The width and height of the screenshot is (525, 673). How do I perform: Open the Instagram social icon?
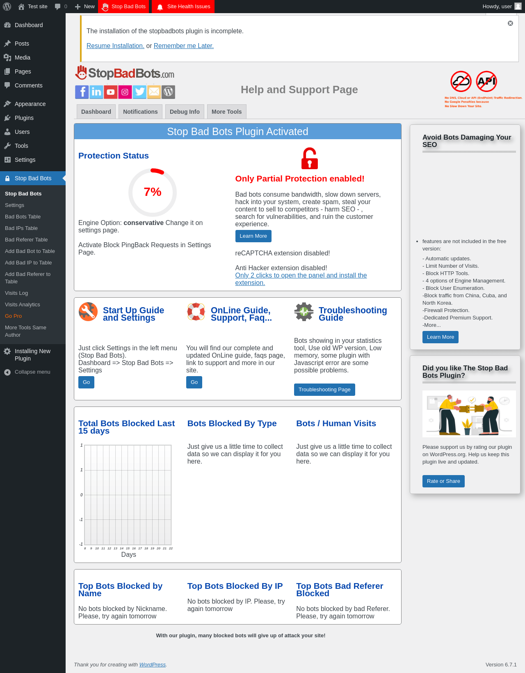125,92
